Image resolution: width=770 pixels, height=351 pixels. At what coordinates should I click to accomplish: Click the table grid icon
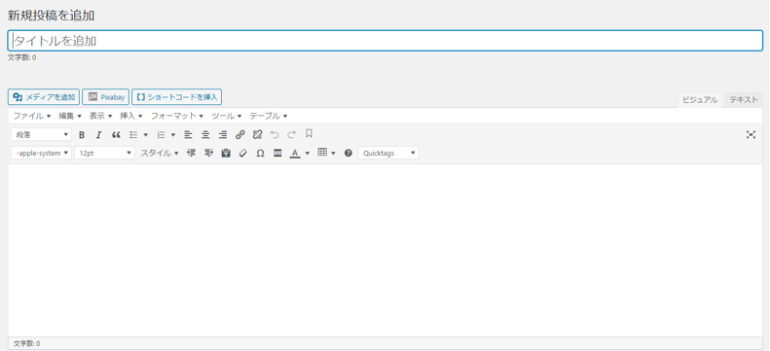click(322, 153)
